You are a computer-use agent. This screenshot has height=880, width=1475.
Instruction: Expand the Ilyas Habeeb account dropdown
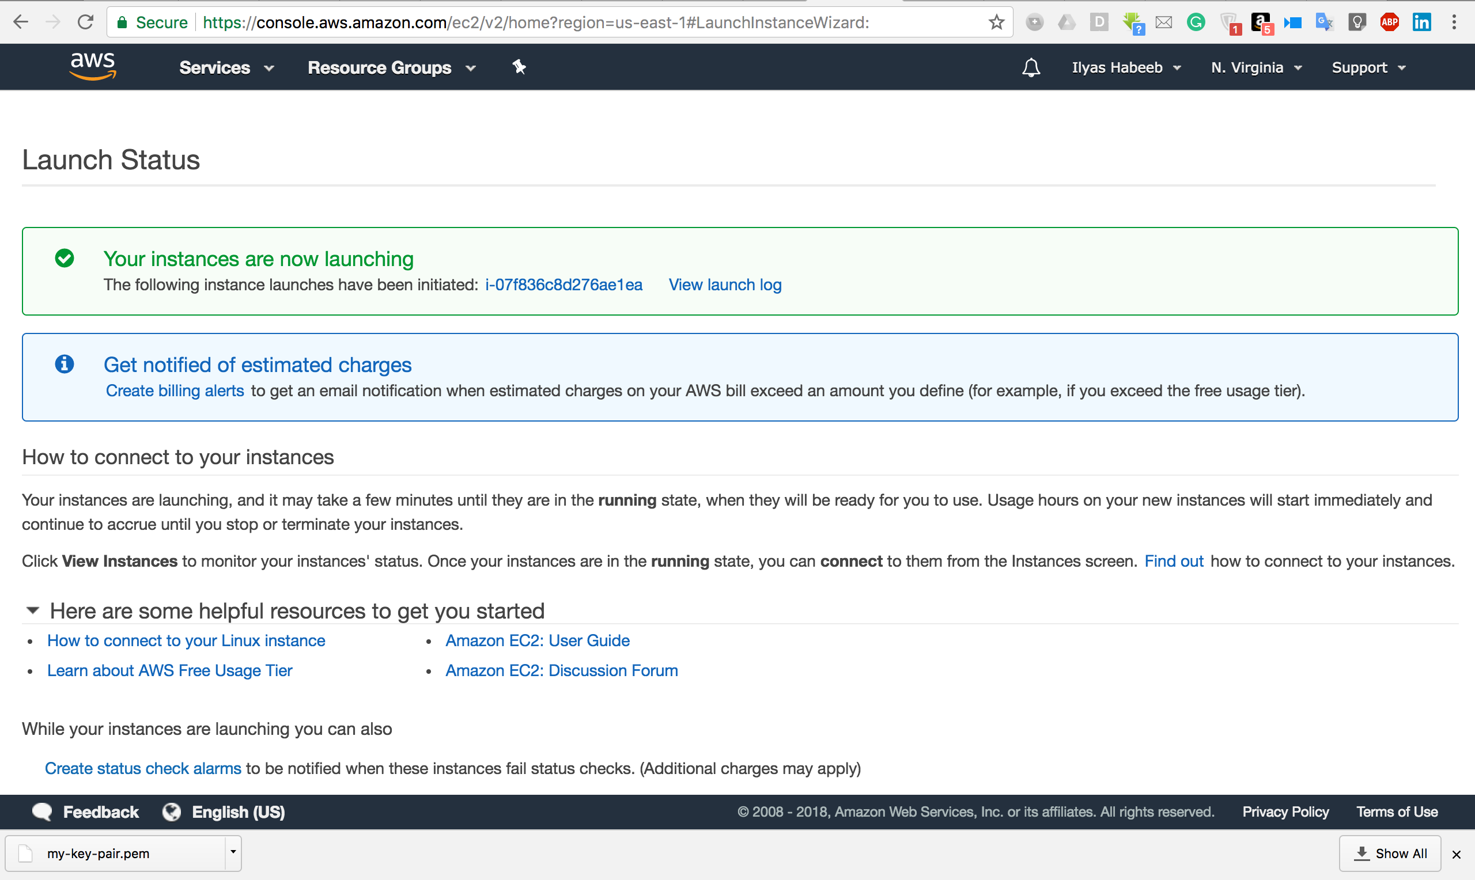[1126, 67]
